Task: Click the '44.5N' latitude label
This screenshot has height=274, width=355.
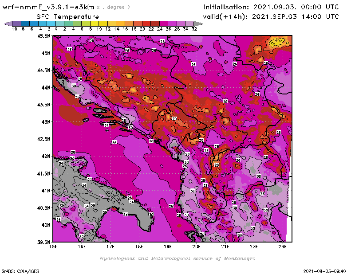Action: (x=43, y=70)
